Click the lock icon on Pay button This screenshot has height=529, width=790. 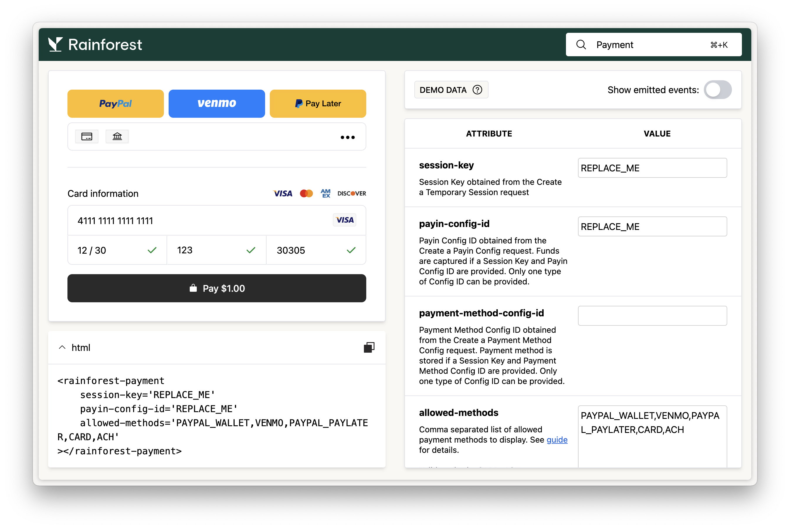point(193,288)
